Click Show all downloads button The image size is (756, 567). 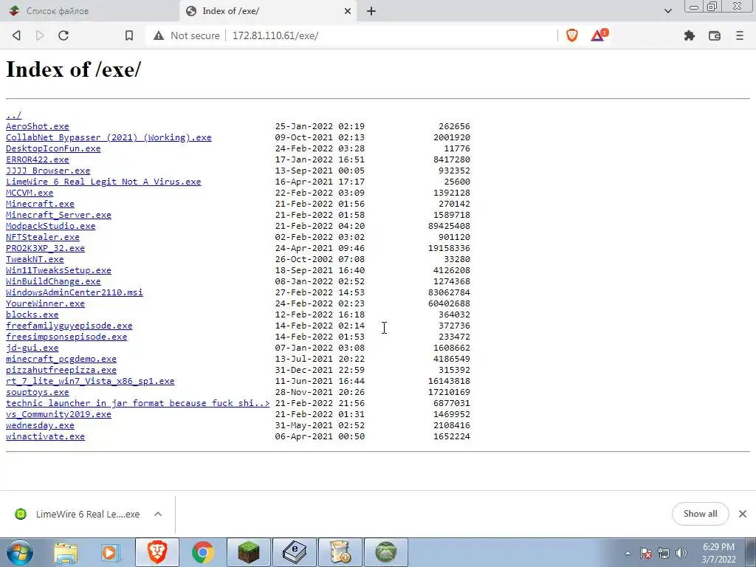point(700,514)
